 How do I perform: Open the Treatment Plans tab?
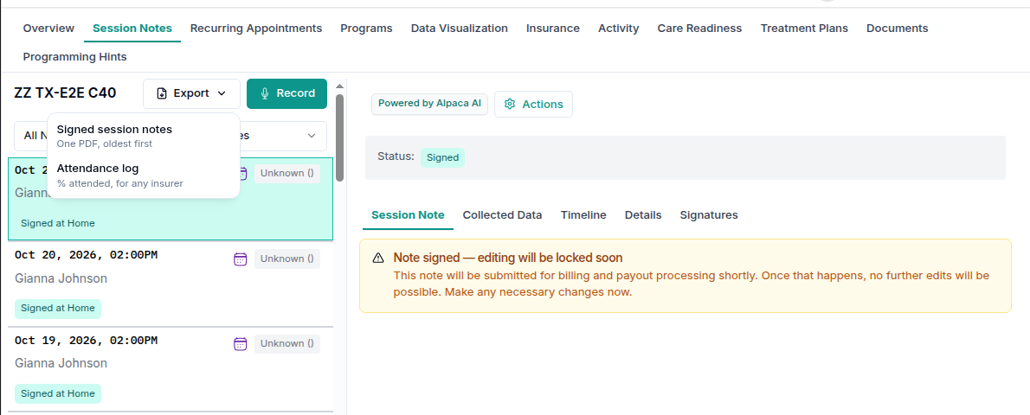point(804,29)
